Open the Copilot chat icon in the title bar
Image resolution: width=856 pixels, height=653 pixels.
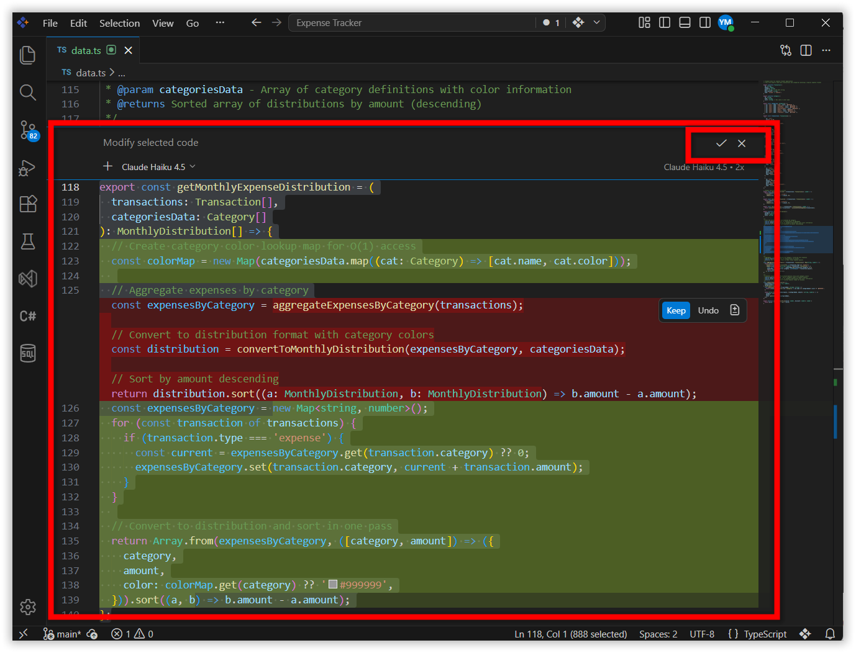[578, 23]
